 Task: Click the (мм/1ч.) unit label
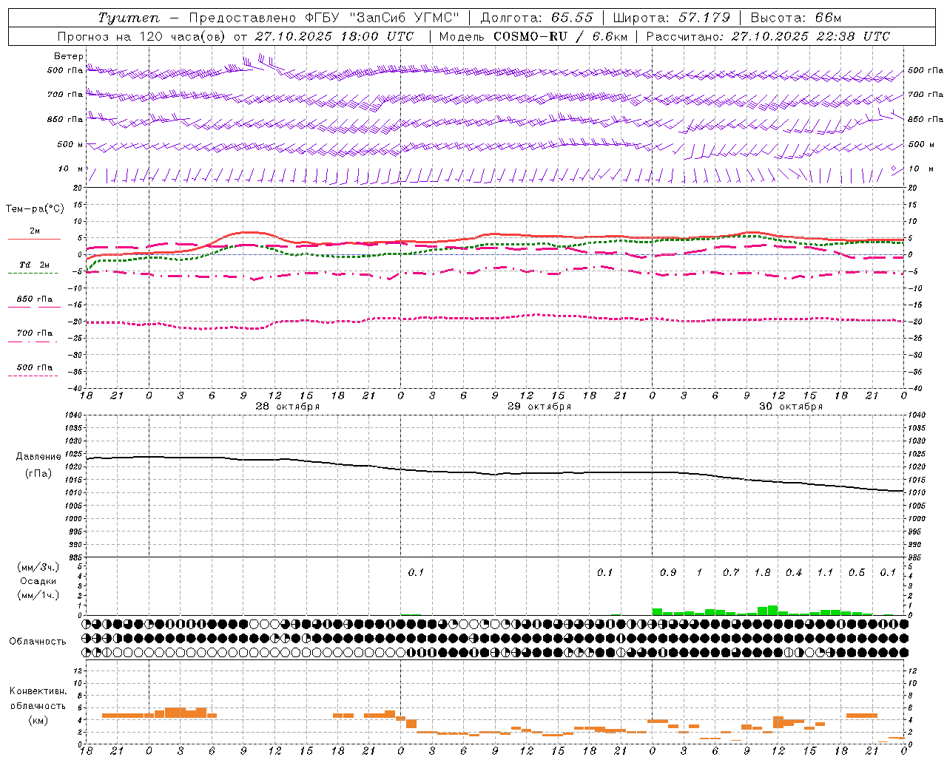38,595
